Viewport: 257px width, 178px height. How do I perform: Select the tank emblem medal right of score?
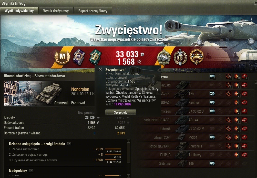(x=164, y=58)
